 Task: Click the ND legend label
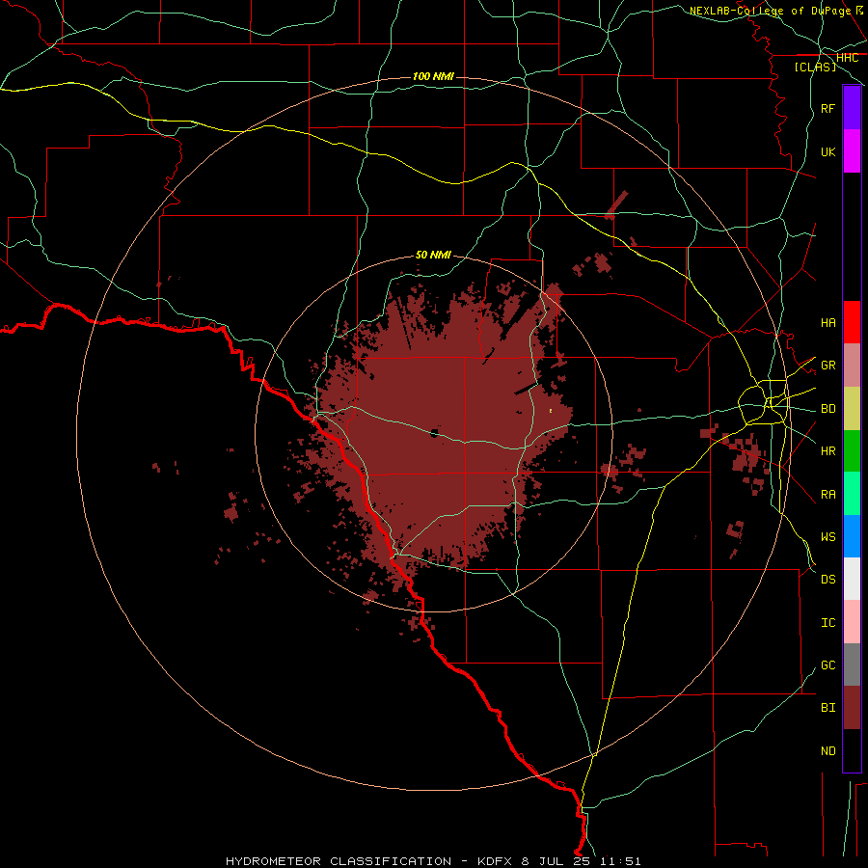pyautogui.click(x=827, y=750)
